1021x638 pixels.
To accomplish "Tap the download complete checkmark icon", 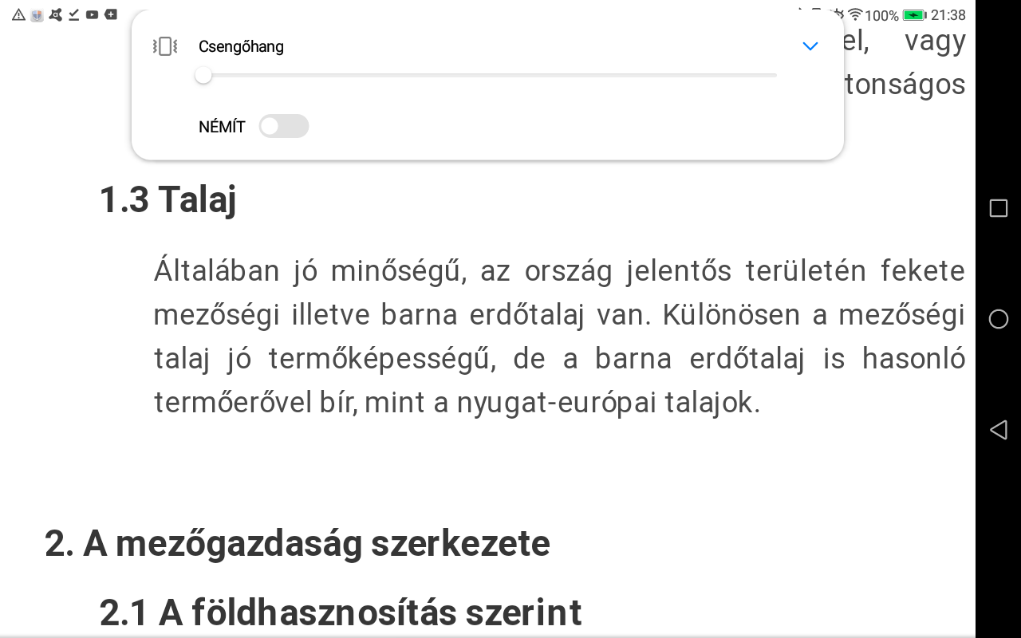I will pos(73,14).
